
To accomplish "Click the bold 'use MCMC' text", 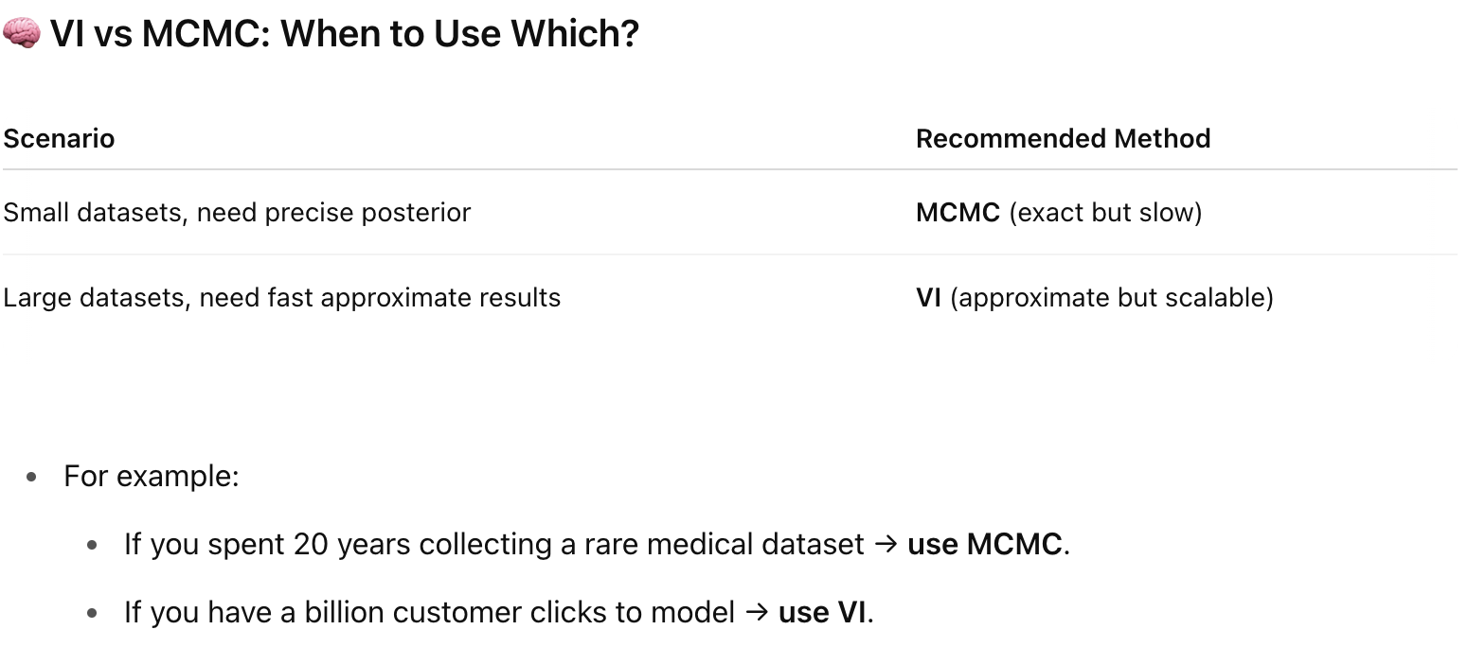I will 984,544.
